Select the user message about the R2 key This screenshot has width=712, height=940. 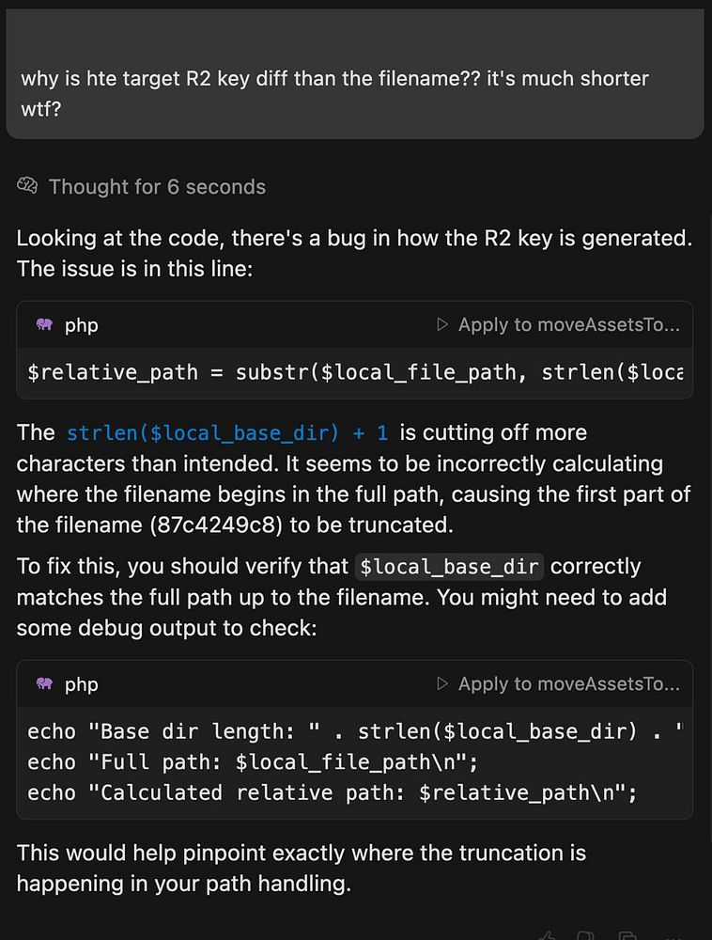click(x=334, y=91)
